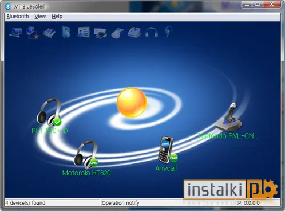The width and height of the screenshot is (285, 211).
Task: Click the 'Nintendo RVL-CN...' device label
Action: point(229,136)
